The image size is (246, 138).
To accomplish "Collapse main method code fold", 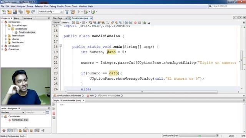I will point(61,46).
